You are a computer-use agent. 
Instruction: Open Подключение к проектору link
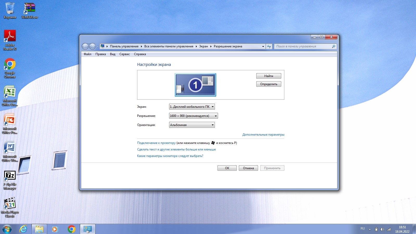(x=156, y=143)
